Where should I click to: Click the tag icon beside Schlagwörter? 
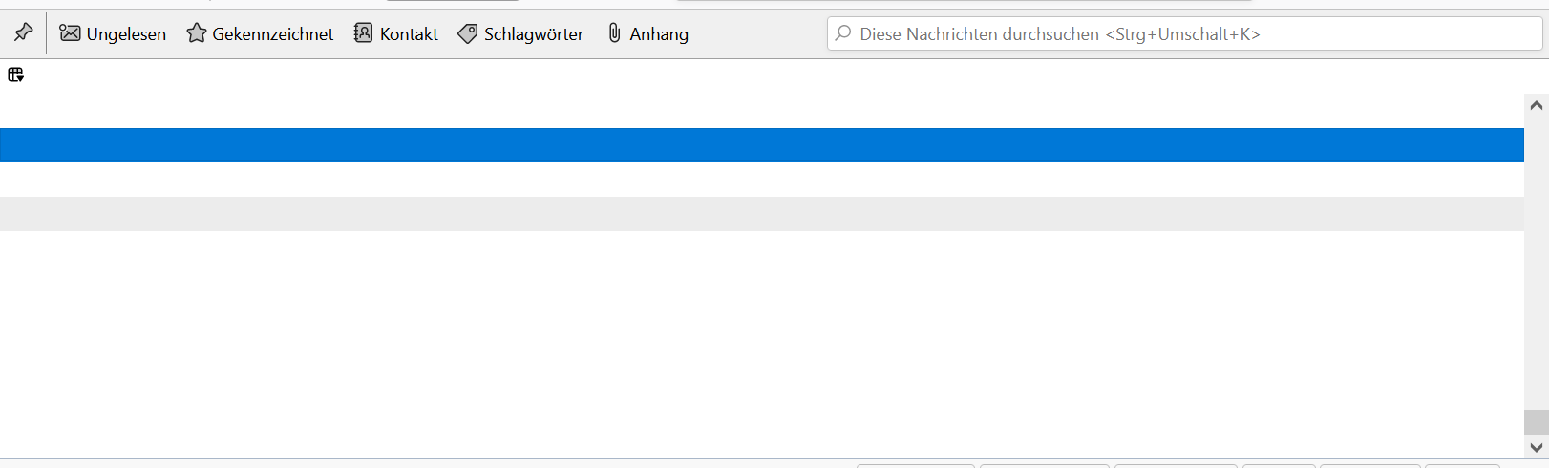pyautogui.click(x=468, y=33)
